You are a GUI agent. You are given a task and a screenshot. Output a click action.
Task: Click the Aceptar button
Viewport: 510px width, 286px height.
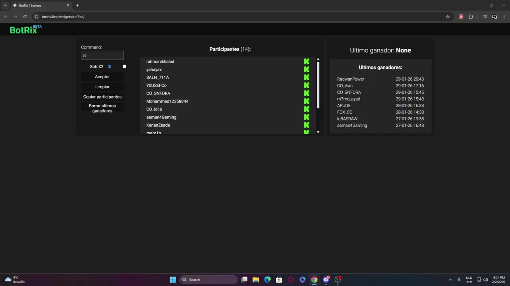point(102,77)
